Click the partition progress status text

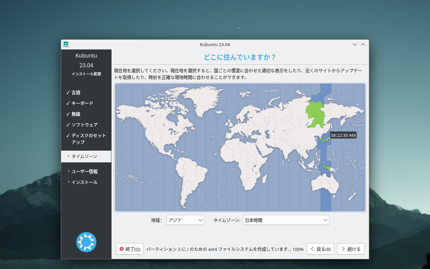pos(225,249)
